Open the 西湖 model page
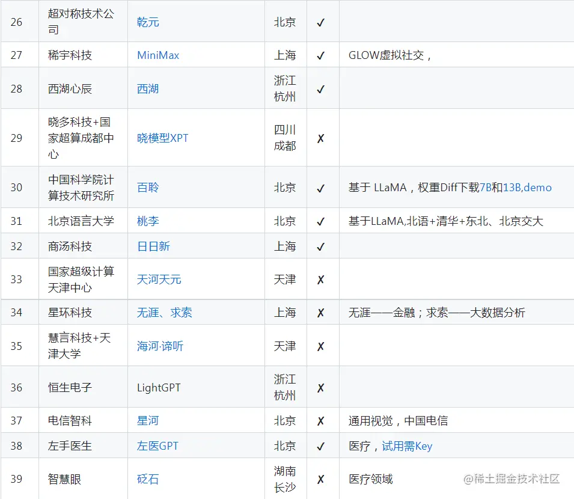The height and width of the screenshot is (499, 574). click(x=147, y=88)
